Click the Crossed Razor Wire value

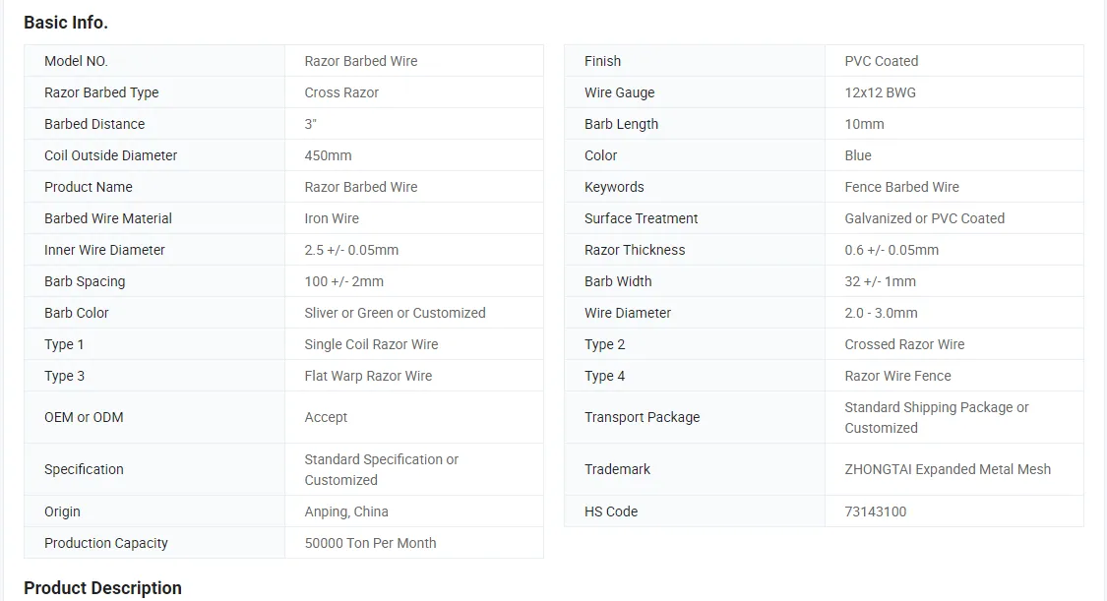(x=904, y=344)
